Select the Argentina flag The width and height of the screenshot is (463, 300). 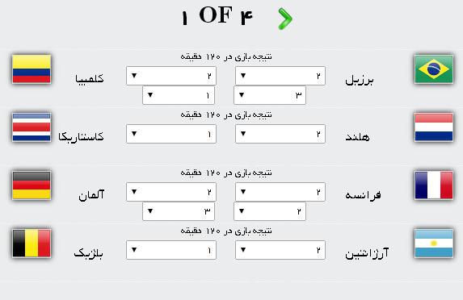pyautogui.click(x=434, y=244)
